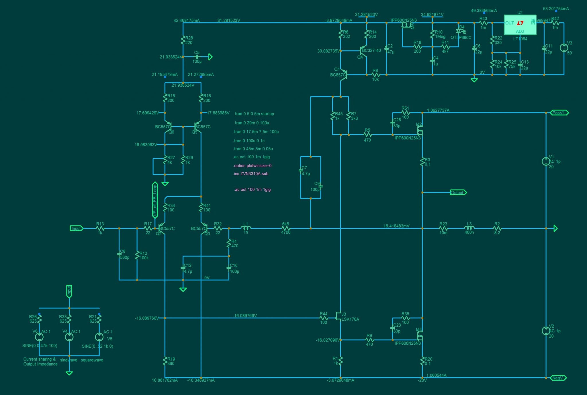Select the Q2 BC557C input transistor

click(x=162, y=228)
